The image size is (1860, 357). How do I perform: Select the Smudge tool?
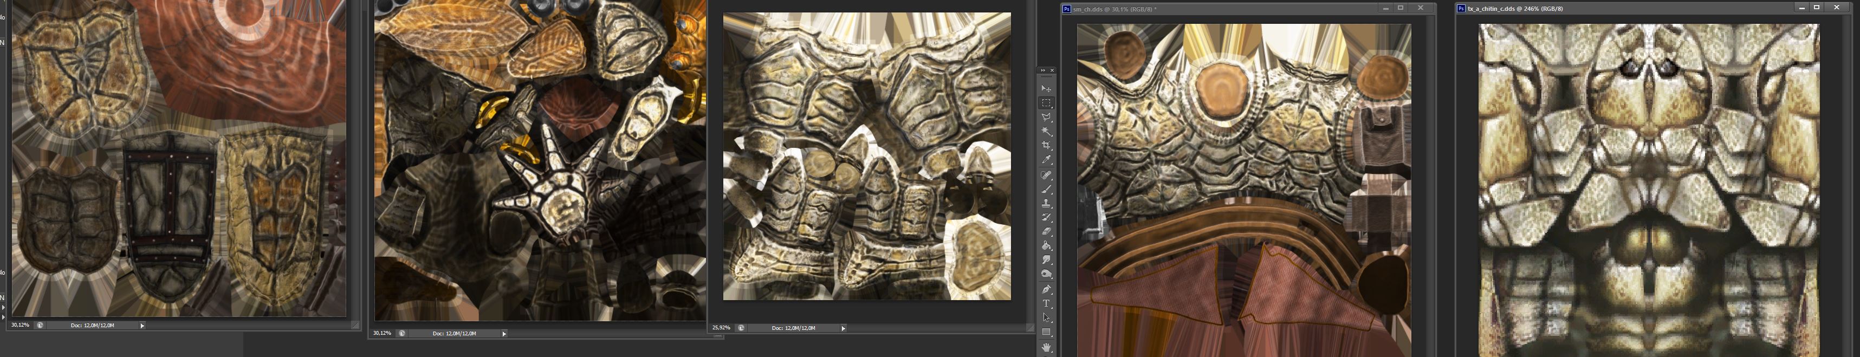(1046, 260)
